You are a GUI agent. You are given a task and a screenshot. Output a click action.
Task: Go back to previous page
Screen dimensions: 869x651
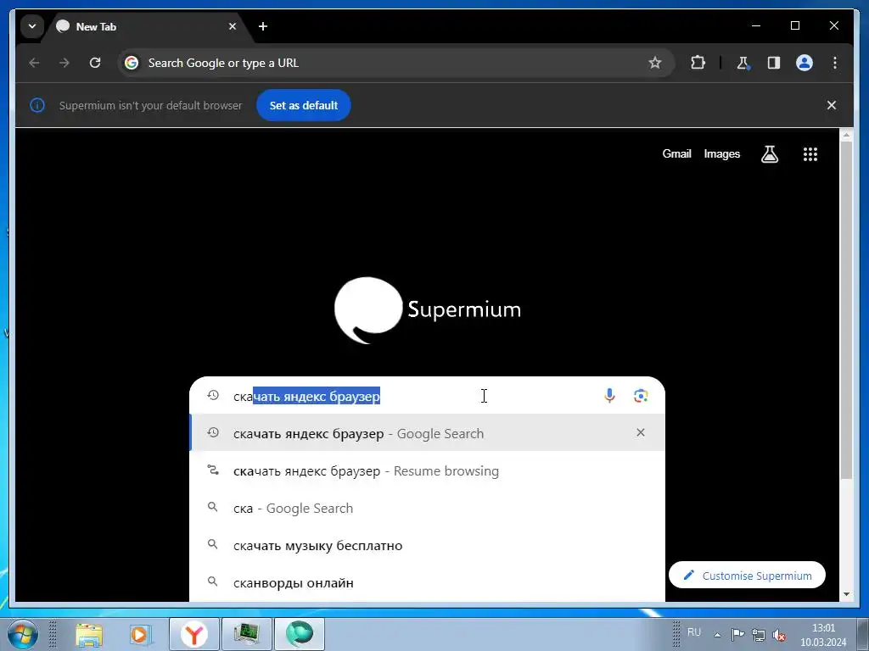(34, 63)
